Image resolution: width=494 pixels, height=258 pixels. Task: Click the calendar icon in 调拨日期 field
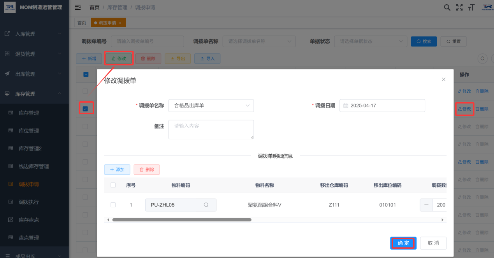346,106
